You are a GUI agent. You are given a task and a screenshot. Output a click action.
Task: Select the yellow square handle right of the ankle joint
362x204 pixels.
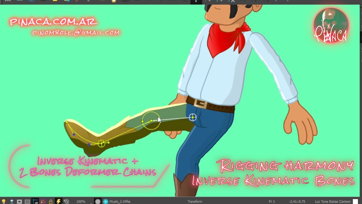109,142
